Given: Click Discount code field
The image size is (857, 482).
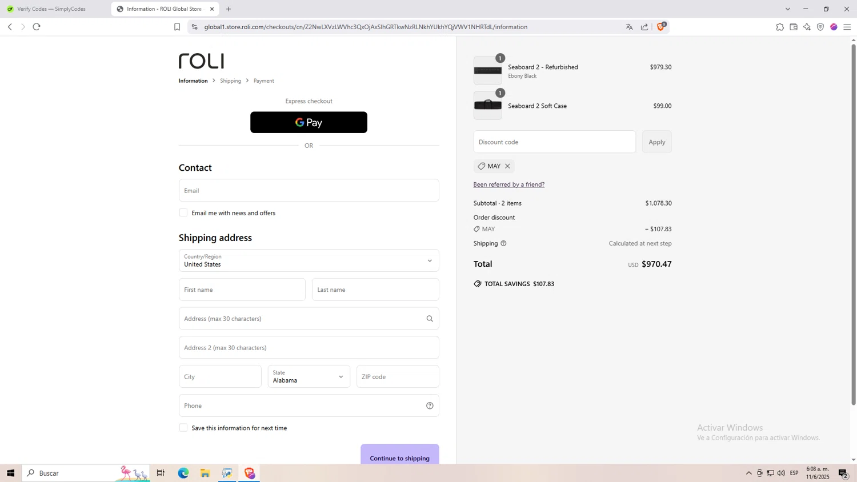Looking at the screenshot, I should tap(554, 142).
